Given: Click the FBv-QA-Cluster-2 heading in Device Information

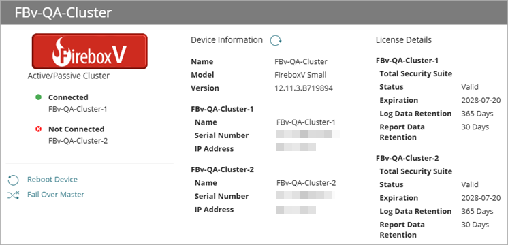Looking at the screenshot, I should pos(223,169).
